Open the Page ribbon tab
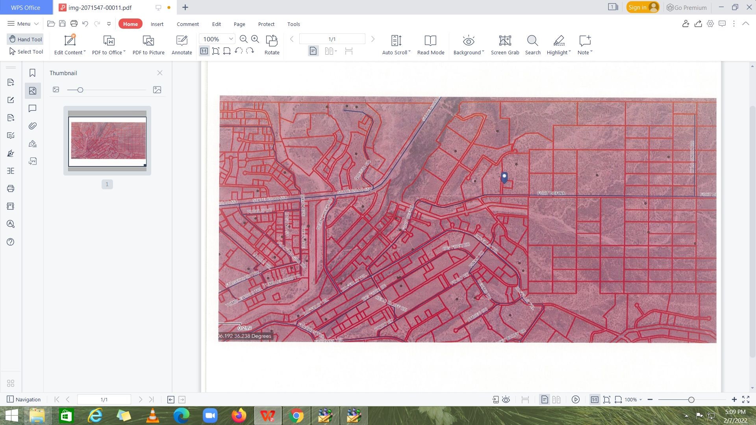The width and height of the screenshot is (756, 425). pos(239,24)
